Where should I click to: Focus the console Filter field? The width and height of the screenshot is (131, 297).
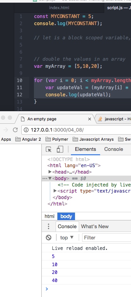tap(107, 238)
